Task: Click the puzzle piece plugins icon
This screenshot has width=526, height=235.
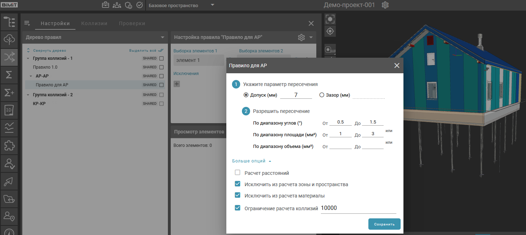Action: 9,145
